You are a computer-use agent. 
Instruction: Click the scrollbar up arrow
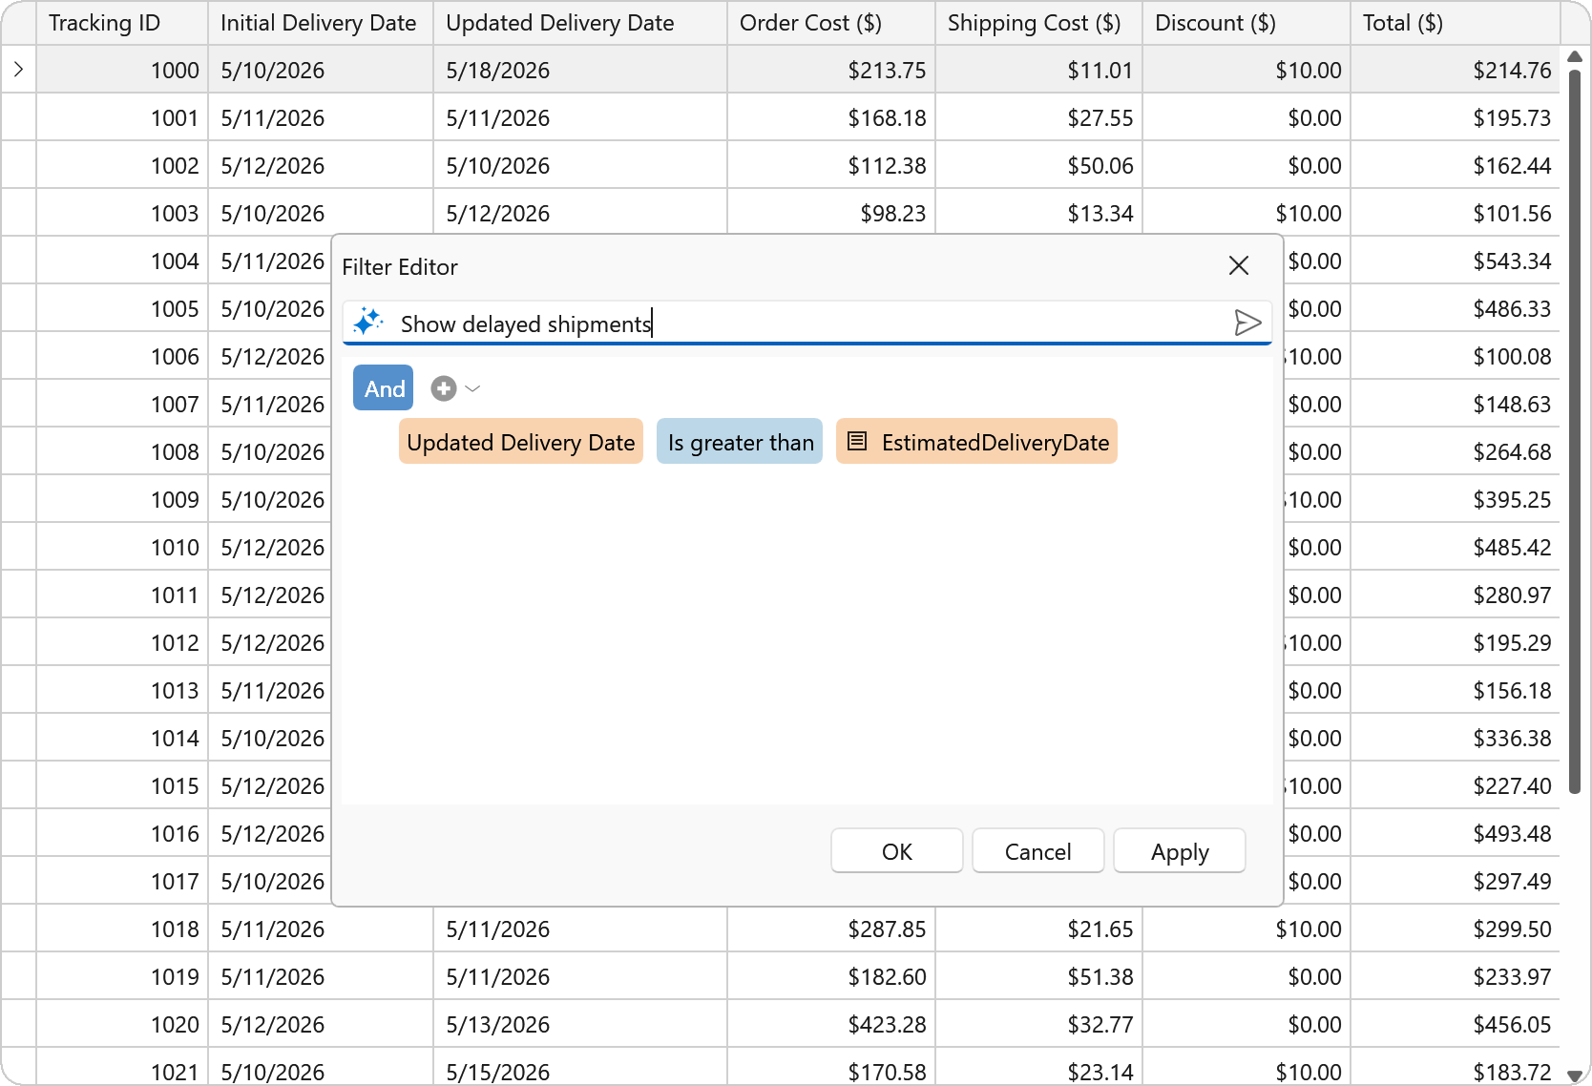[1575, 57]
